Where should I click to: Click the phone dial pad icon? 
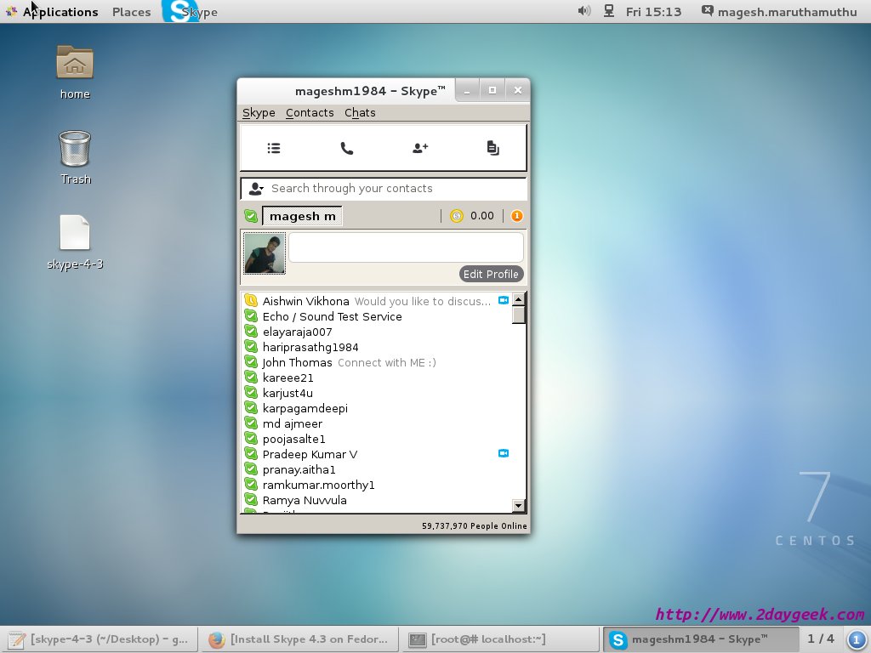pos(346,148)
